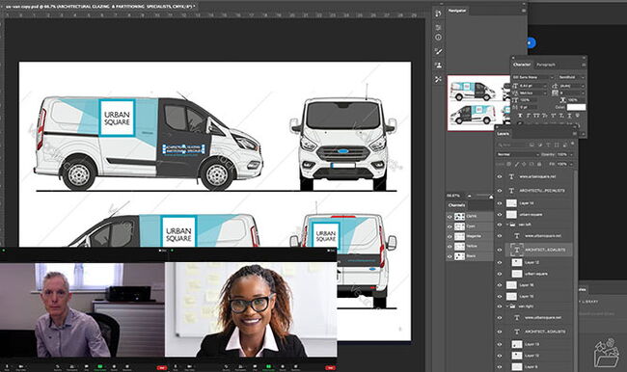
Task: Click red End button in right Zoom window
Action: [x=330, y=367]
